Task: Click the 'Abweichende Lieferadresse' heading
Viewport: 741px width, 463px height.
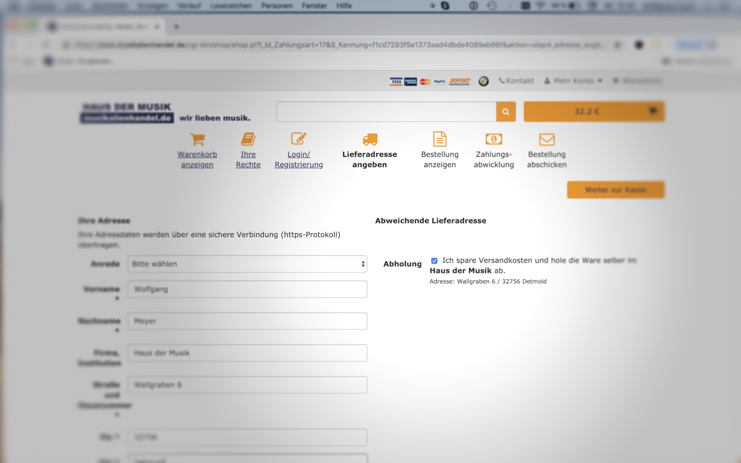Action: coord(430,220)
